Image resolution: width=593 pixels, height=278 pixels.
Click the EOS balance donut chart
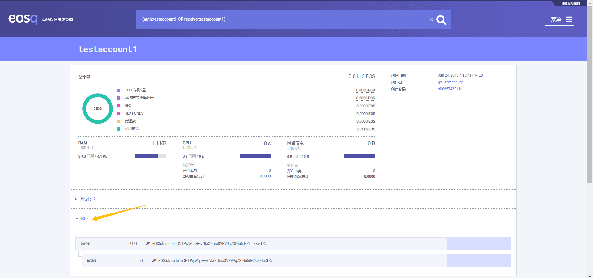(97, 108)
